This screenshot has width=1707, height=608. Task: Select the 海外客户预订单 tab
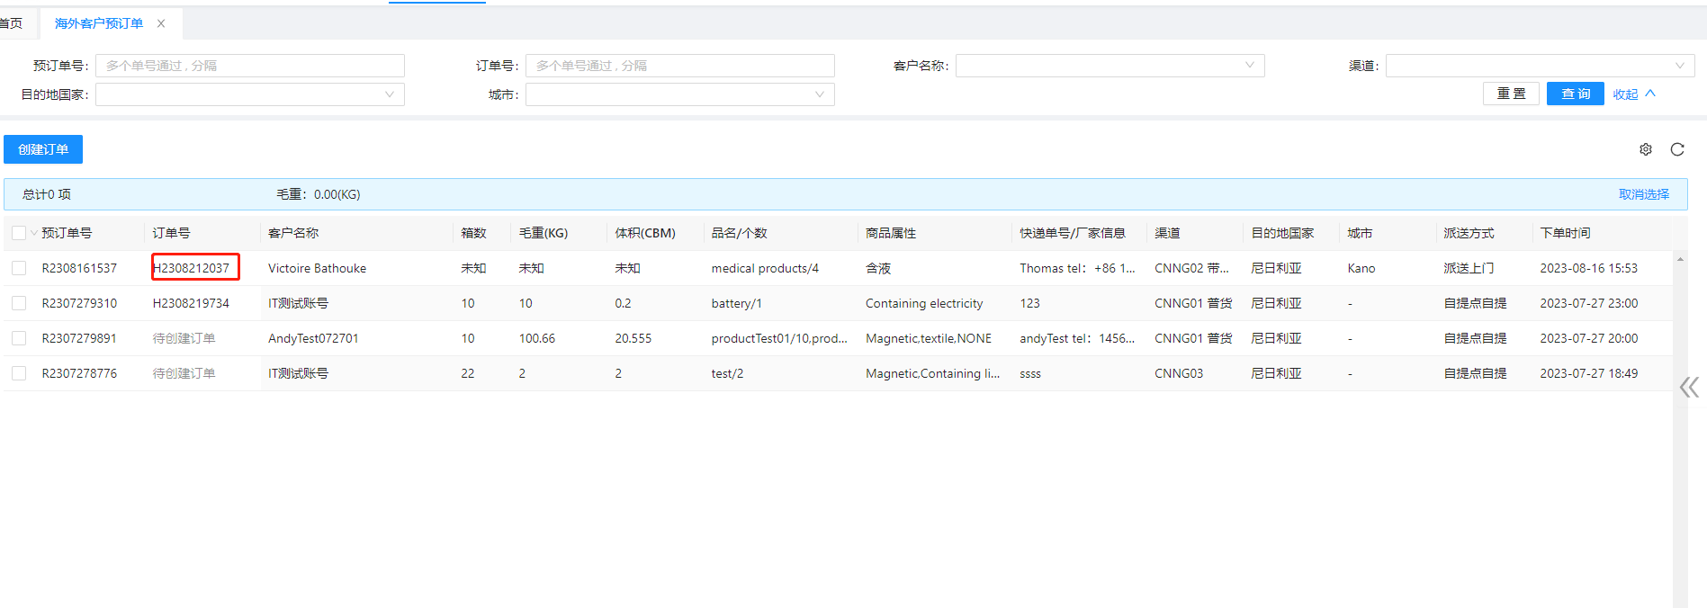(x=98, y=23)
